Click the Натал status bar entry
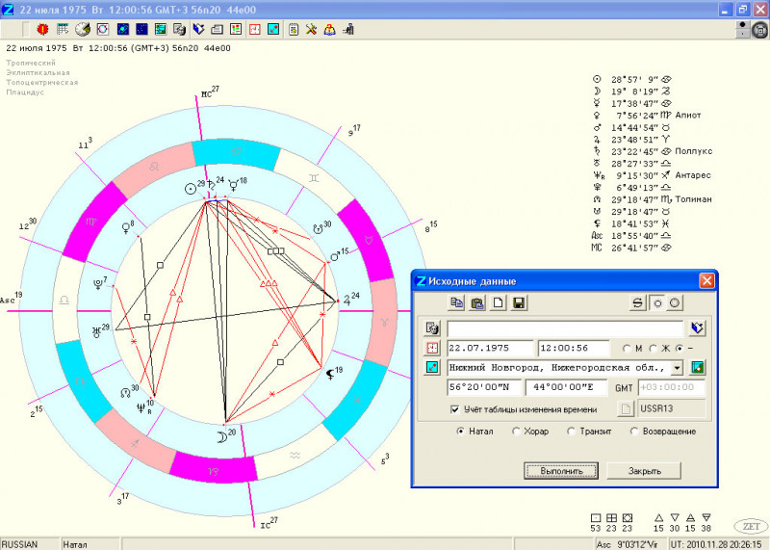Image resolution: width=770 pixels, height=550 pixels. [75, 544]
